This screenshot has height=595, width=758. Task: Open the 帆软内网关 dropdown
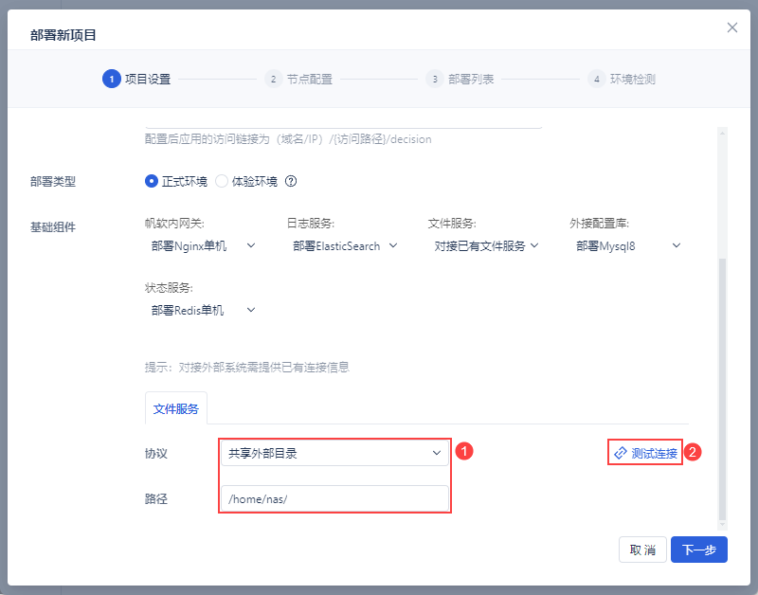[x=203, y=245]
